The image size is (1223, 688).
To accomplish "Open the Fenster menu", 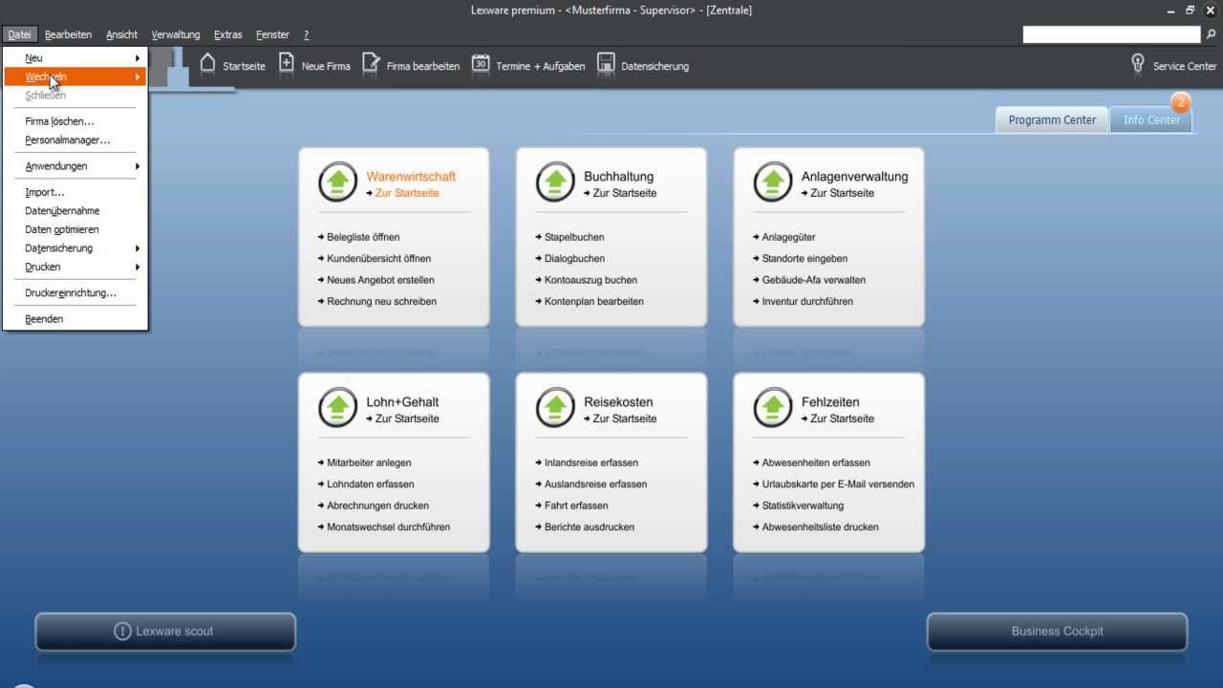I will point(272,34).
